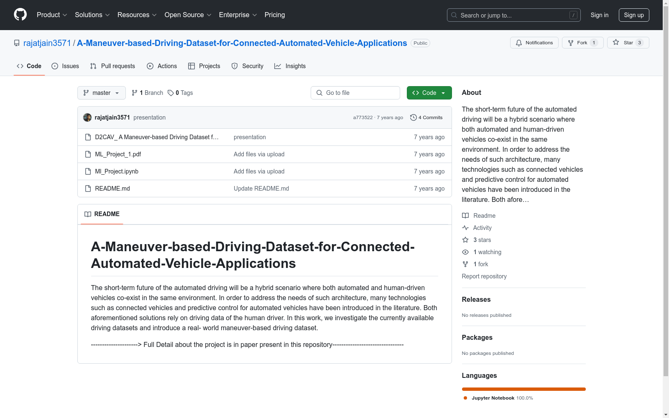Viewport: 669px width, 418px height.
Task: Open the Add files via upload commit for Ml_Project.ipynb
Action: tap(259, 171)
